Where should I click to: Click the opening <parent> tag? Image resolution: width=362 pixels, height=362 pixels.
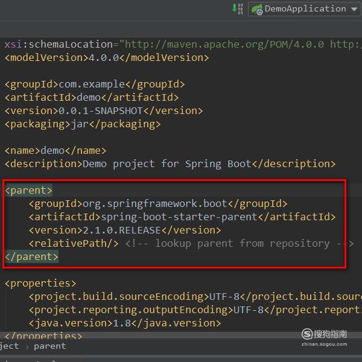pos(28,191)
